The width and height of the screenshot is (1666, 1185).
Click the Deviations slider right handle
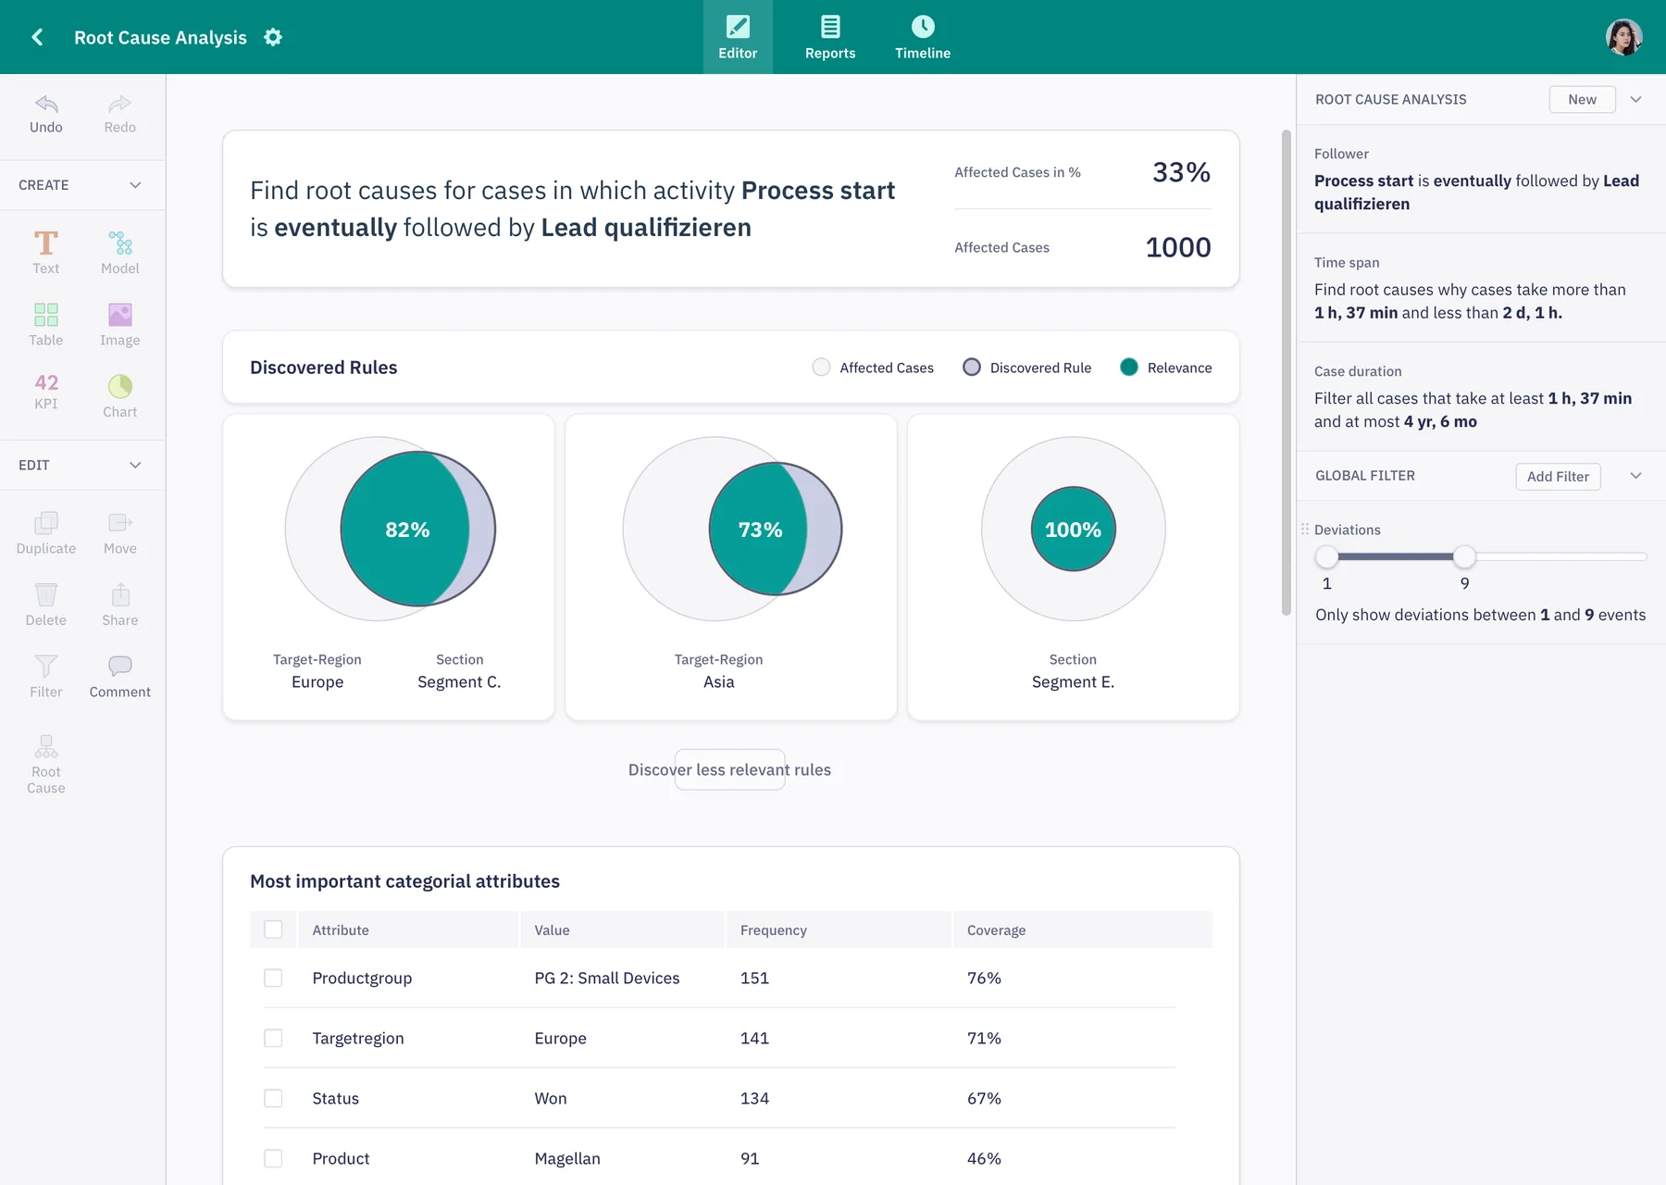[1464, 556]
